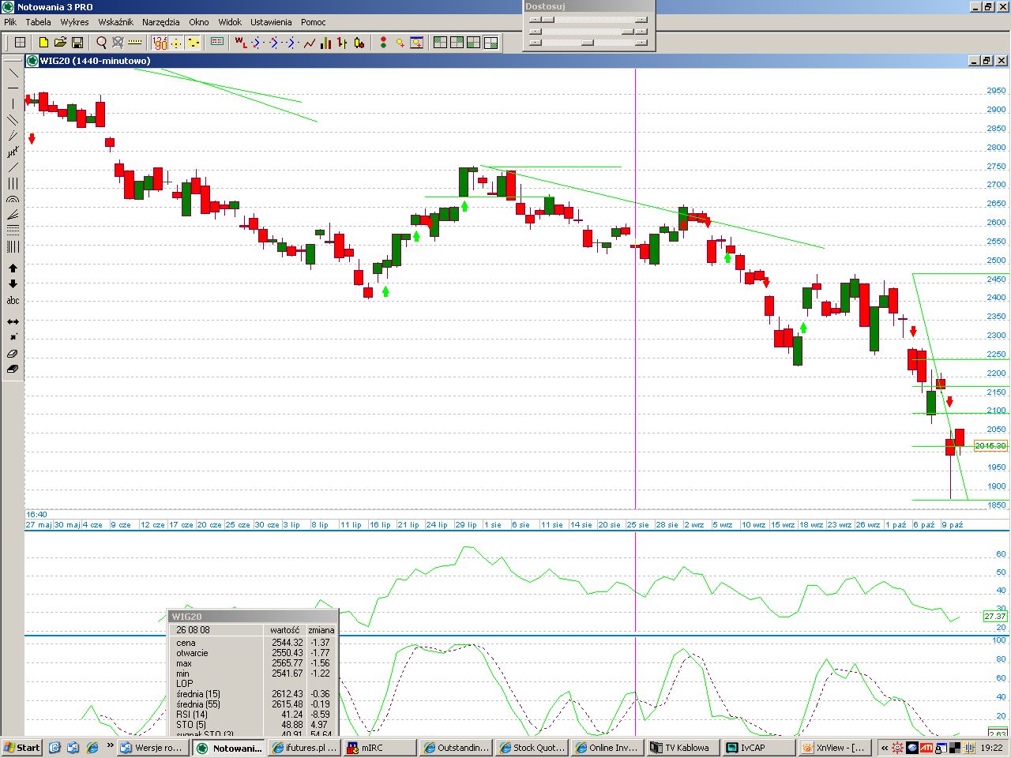Click right arrow of the first Dostosuj slider
This screenshot has width=1011, height=758.
click(641, 20)
